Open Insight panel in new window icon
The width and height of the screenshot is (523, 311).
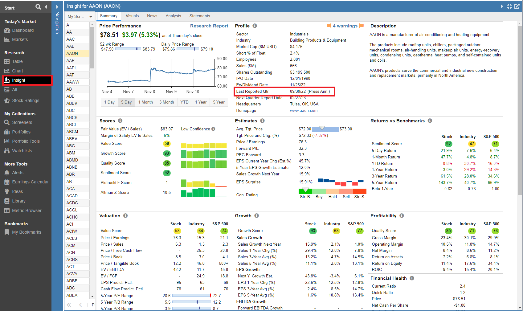517,6
